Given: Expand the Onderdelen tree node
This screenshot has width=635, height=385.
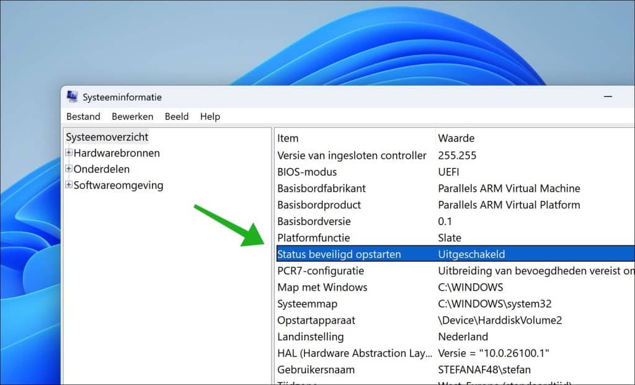Looking at the screenshot, I should pos(70,169).
